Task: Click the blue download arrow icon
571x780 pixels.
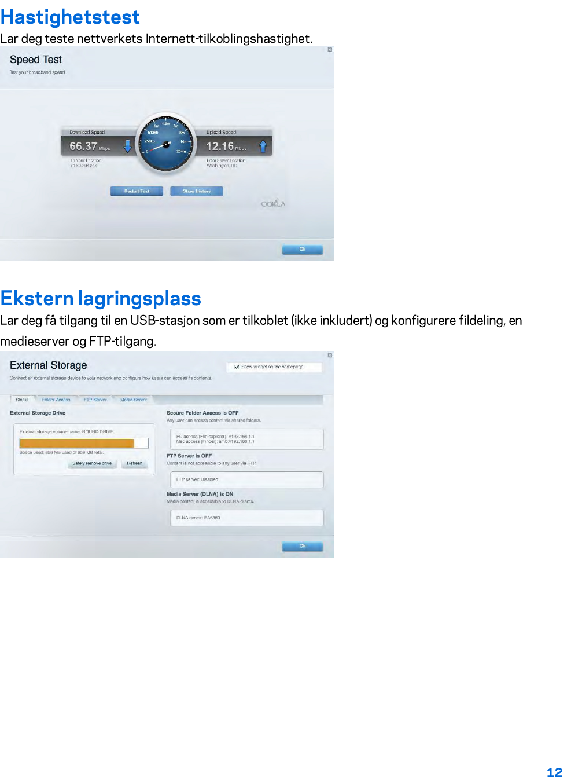Action: 128,146
